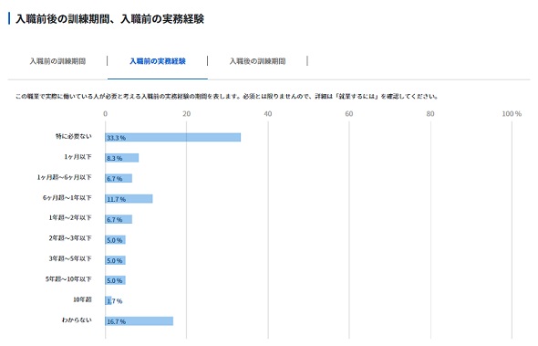Click the 特に必要ない axis label

coord(74,136)
